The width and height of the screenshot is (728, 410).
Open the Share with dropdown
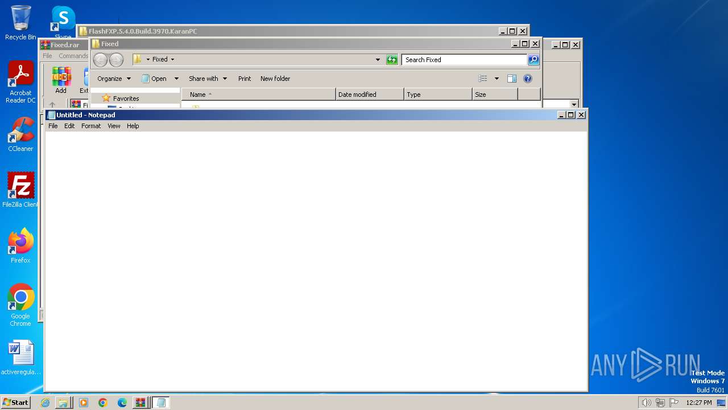click(208, 79)
